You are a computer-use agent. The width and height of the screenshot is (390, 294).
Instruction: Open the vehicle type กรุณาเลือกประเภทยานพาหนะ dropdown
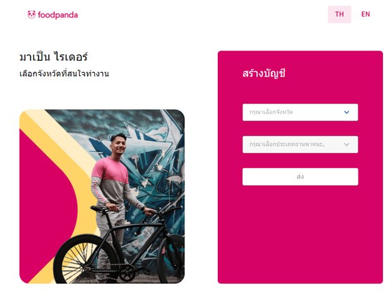pos(300,145)
